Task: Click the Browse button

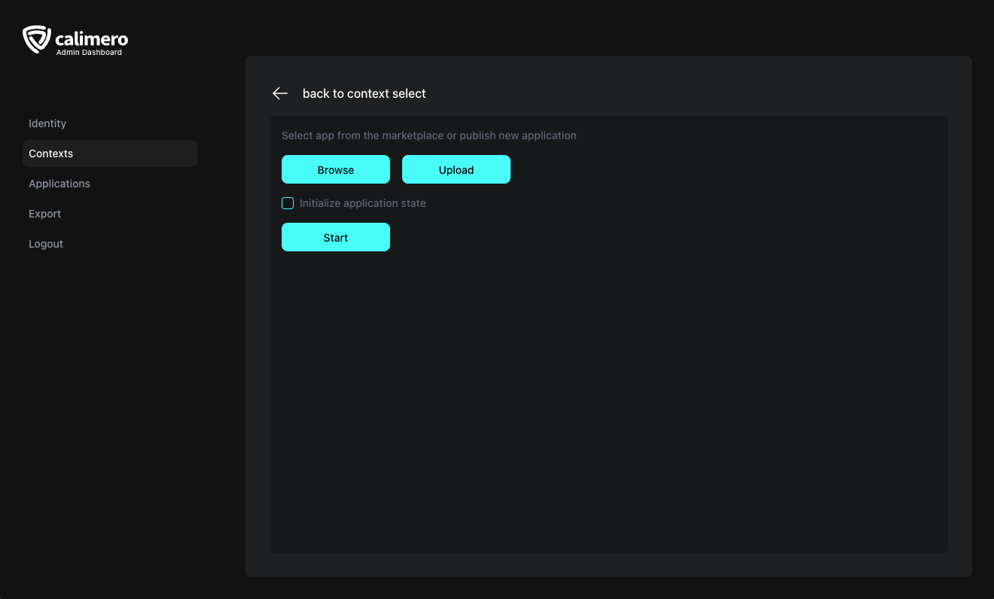Action: point(336,169)
